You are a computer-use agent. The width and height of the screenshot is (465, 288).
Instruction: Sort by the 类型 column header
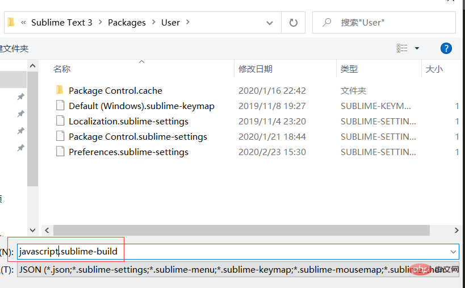349,69
